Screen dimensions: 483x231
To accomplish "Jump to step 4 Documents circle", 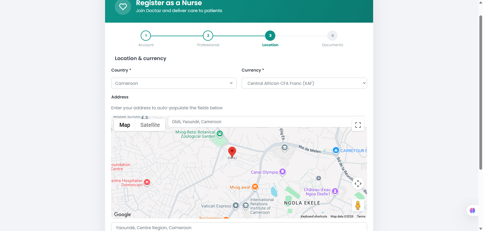I will (332, 36).
